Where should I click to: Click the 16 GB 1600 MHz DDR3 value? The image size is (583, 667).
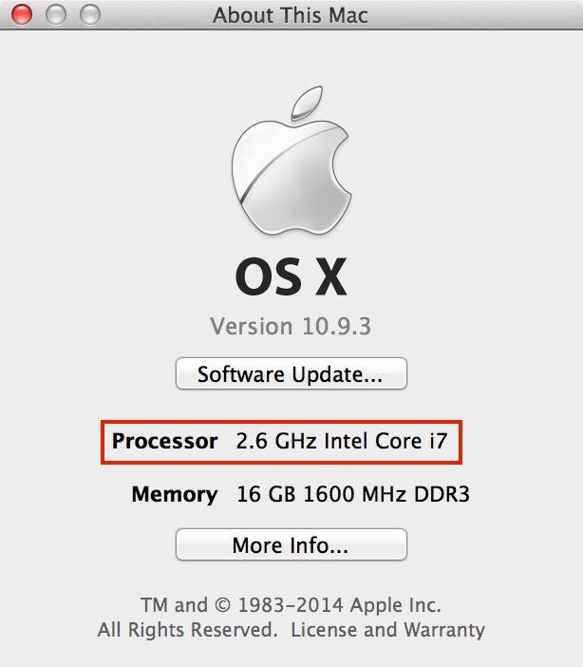tap(353, 494)
